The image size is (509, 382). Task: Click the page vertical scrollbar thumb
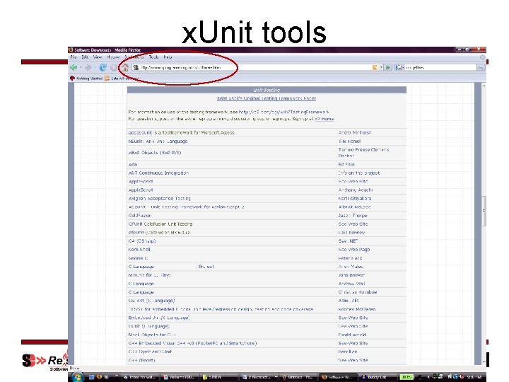click(484, 211)
